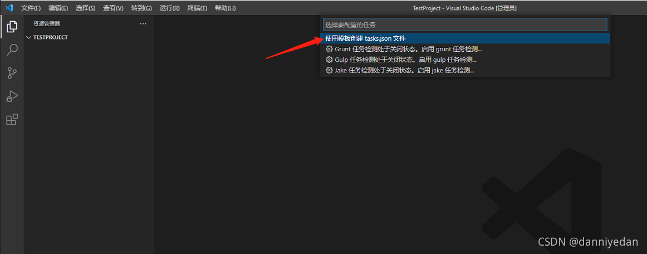
Task: Open the 查看(V) menu
Action: (x=113, y=8)
